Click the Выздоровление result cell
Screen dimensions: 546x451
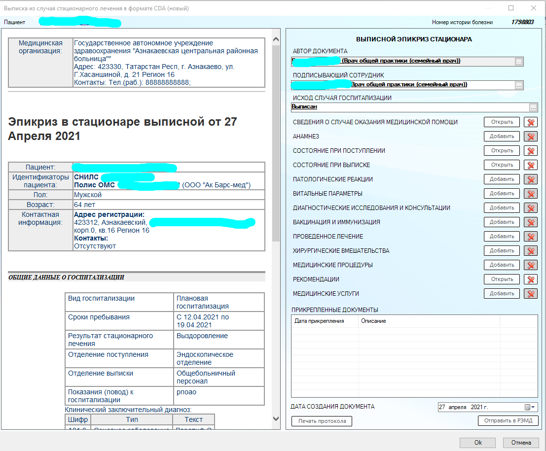click(x=218, y=340)
